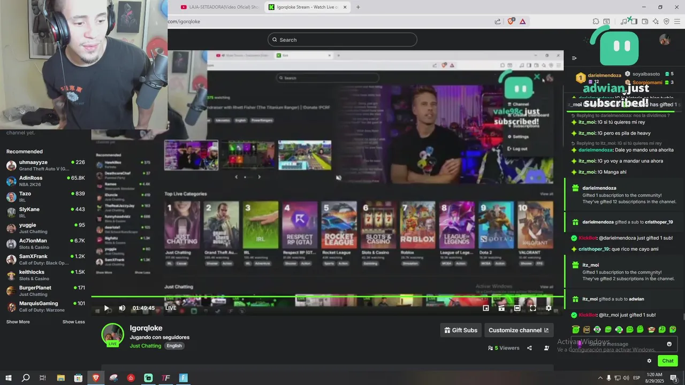Switch to the LAJA-SETEADORA YouTube tab
The width and height of the screenshot is (685, 385).
pyautogui.click(x=219, y=7)
